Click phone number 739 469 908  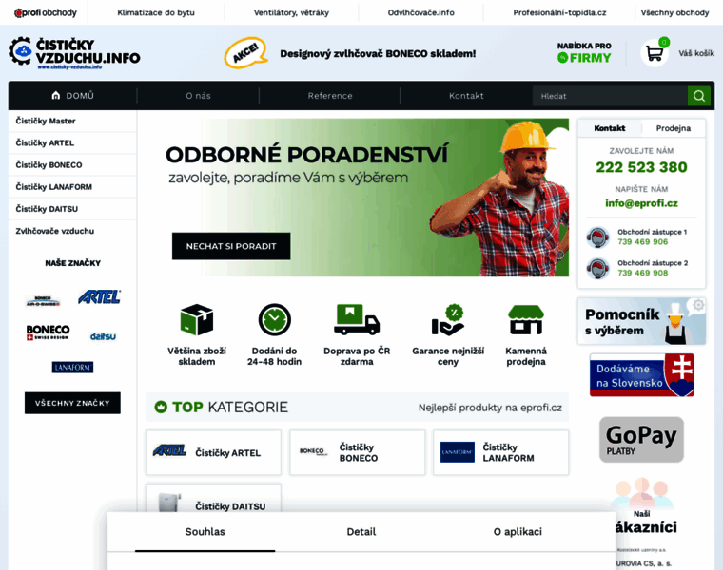pos(643,273)
